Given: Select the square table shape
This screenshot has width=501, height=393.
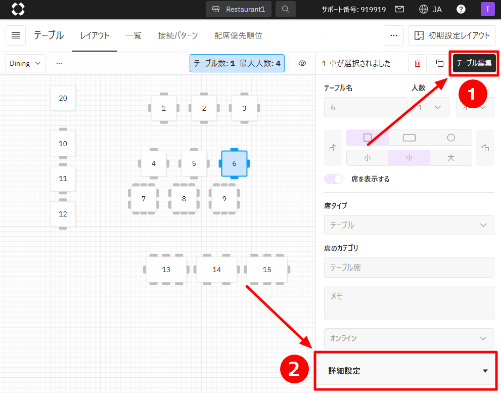Looking at the screenshot, I should click(368, 138).
